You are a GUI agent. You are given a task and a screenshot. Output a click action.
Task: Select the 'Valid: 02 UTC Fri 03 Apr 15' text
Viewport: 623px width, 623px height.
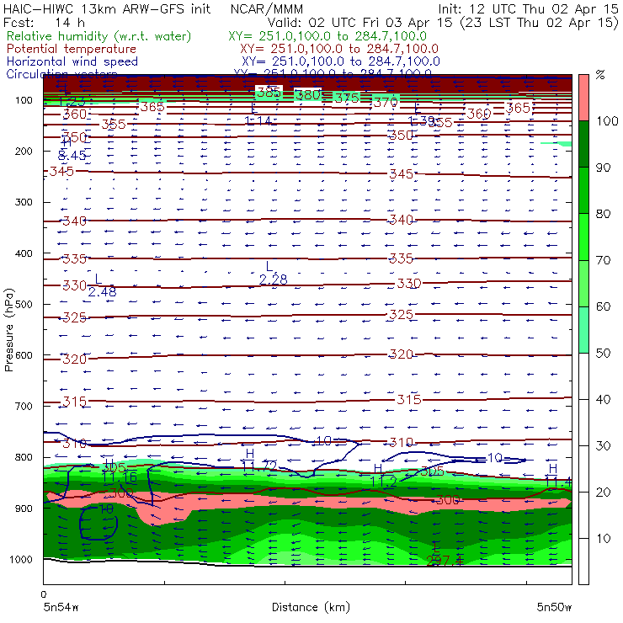point(359,23)
